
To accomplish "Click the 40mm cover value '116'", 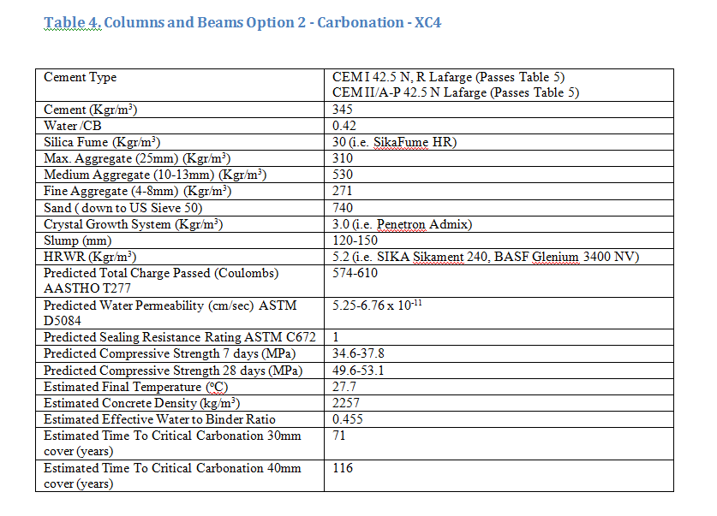I will 343,468.
